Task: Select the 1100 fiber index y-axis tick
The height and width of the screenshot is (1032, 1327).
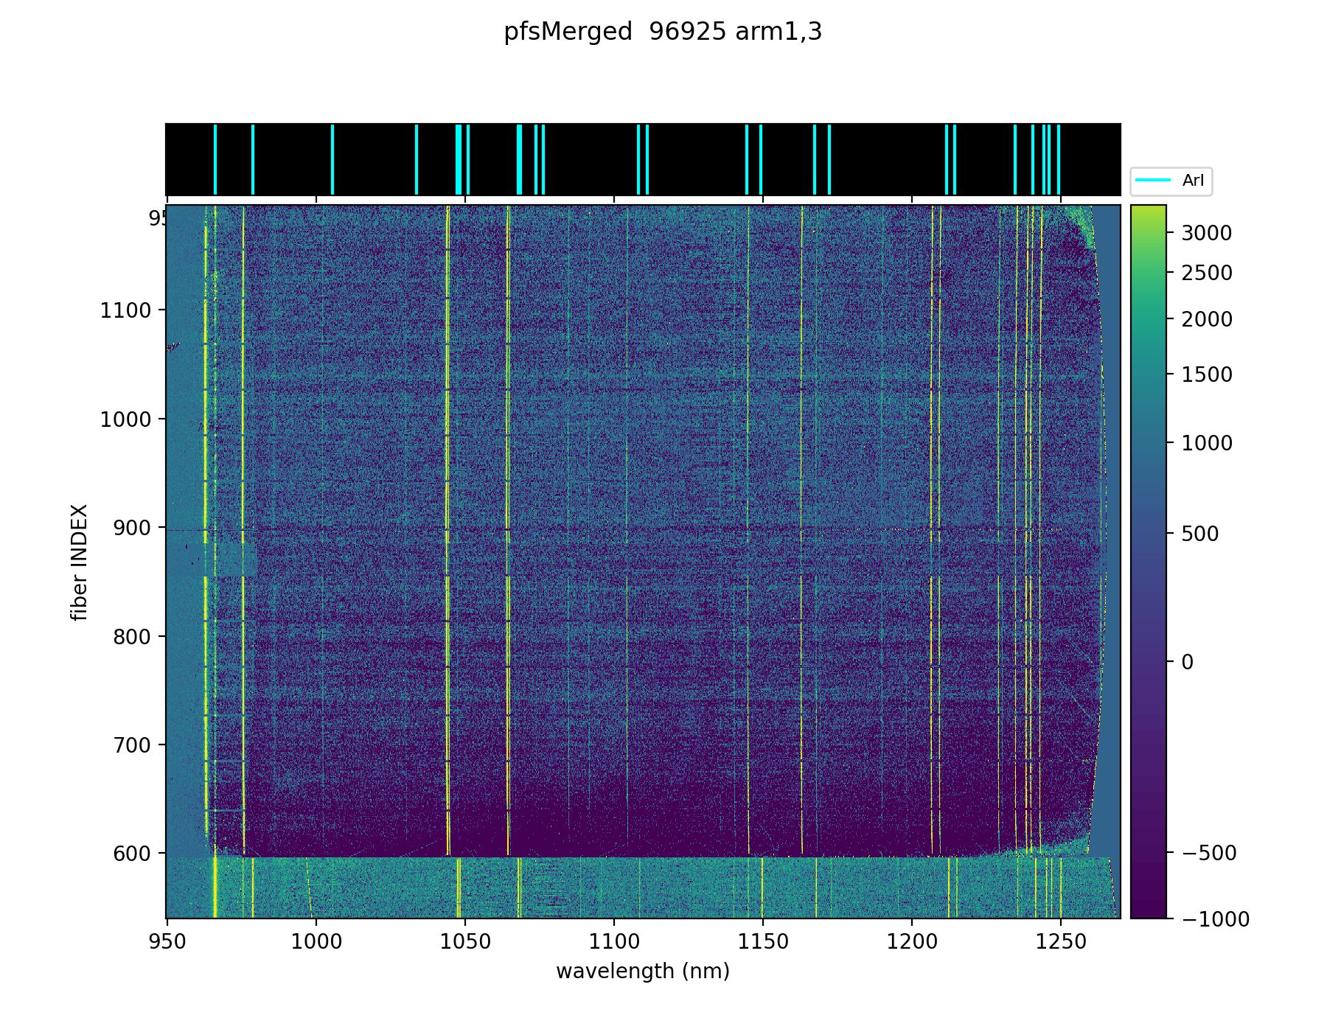Action: (x=125, y=310)
